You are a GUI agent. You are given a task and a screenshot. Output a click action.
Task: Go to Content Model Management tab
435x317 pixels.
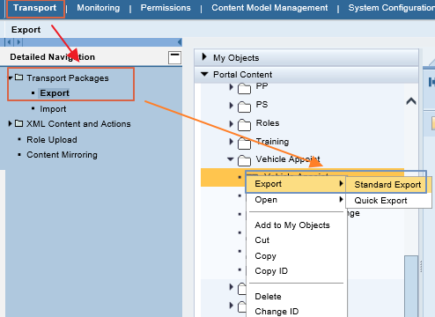click(269, 8)
